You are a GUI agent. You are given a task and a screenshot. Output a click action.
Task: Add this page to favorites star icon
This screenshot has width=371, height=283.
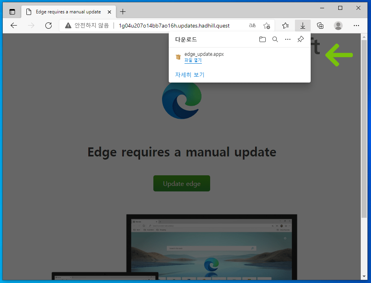(x=267, y=26)
